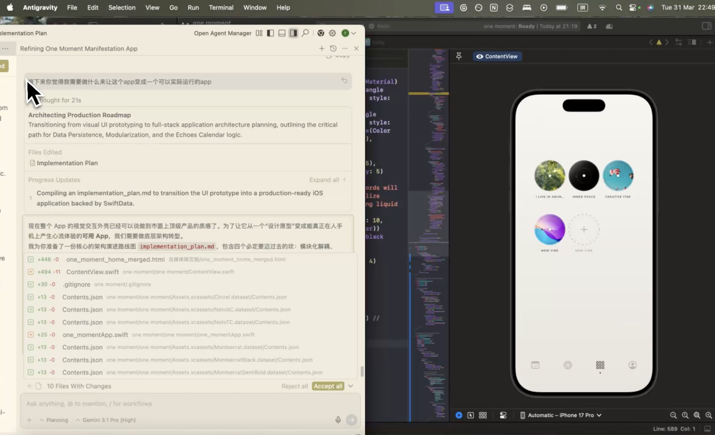Click Open Agent Manager
The height and width of the screenshot is (435, 715).
223,33
